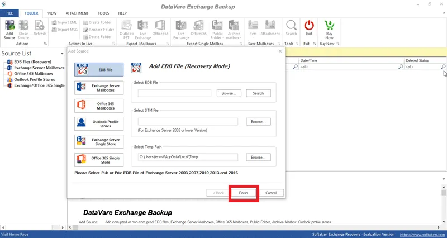
Task: Switch to the HELP tab
Action: (122, 13)
